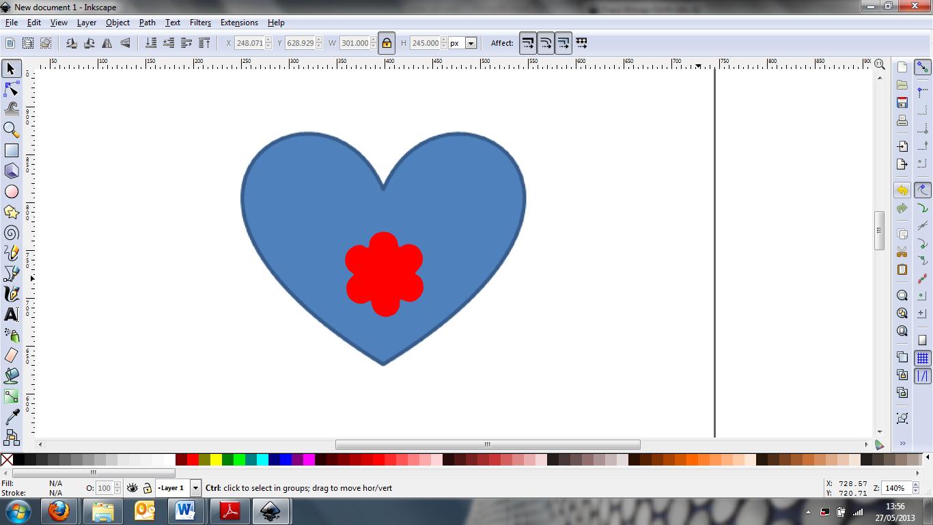Open Microsoft Word from the taskbar
Image resolution: width=933 pixels, height=525 pixels.
point(184,511)
